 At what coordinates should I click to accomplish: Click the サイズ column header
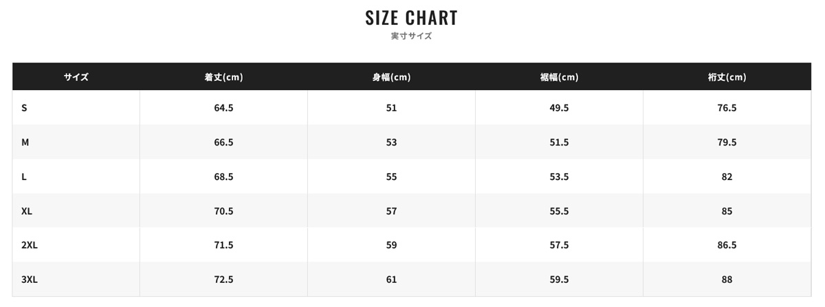tap(76, 77)
